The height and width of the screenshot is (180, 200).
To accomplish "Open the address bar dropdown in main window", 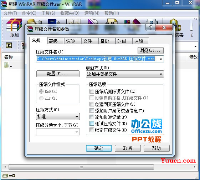I will 195,46.
